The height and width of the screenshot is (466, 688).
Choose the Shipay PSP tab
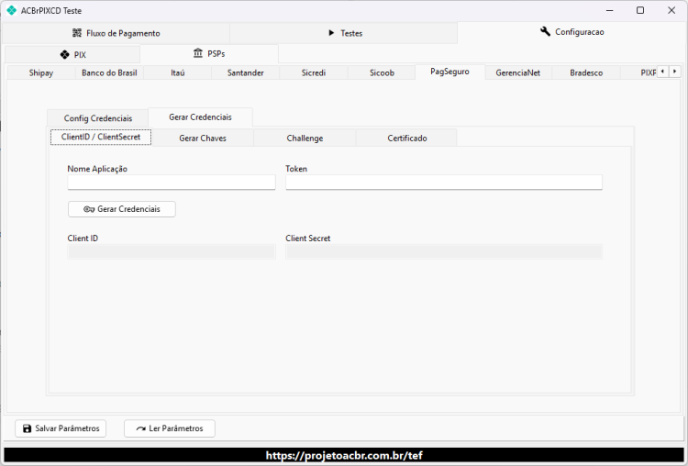coord(41,72)
